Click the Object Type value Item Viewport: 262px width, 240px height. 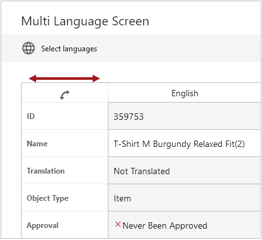pos(185,198)
